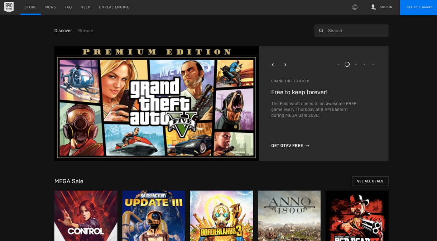Click the user profile icon beside Sign In
The width and height of the screenshot is (437, 241).
tap(373, 7)
